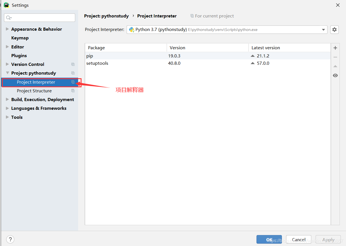The width and height of the screenshot is (346, 246).
Task: Click the Apply button
Action: coord(328,240)
